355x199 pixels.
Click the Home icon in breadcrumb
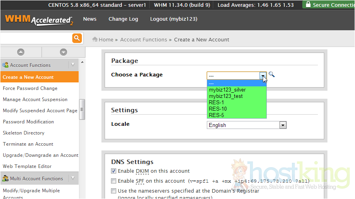click(95, 39)
